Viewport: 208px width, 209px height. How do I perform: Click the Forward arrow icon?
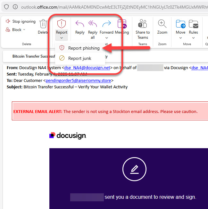tap(106, 24)
